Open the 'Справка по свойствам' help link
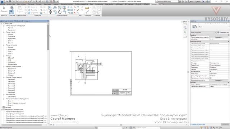Viewport: 230px width, 129px height. [x=198, y=124]
